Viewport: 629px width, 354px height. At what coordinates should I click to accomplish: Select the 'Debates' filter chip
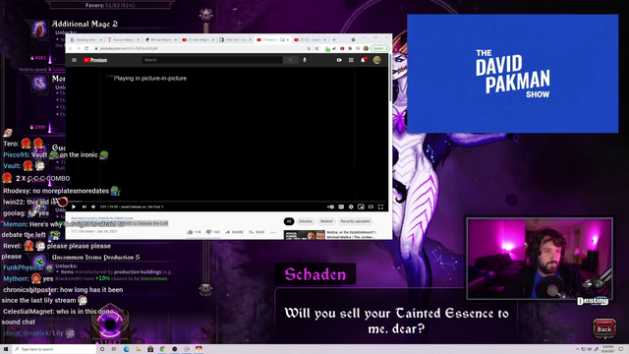click(x=306, y=221)
